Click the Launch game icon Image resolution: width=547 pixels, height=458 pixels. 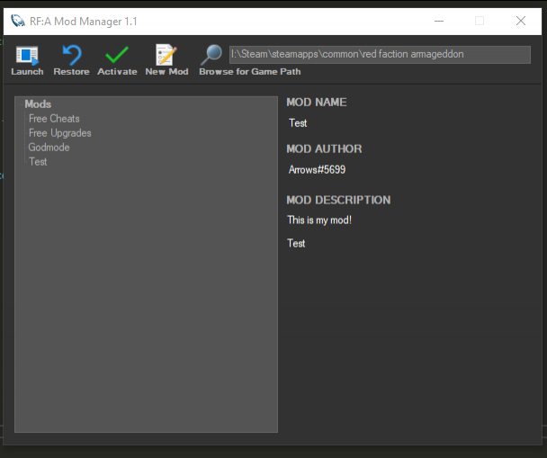click(x=27, y=57)
